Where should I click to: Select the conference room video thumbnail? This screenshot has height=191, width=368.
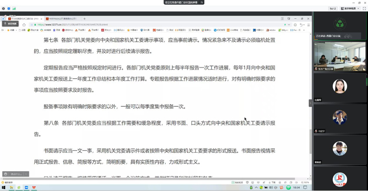pos(340,57)
